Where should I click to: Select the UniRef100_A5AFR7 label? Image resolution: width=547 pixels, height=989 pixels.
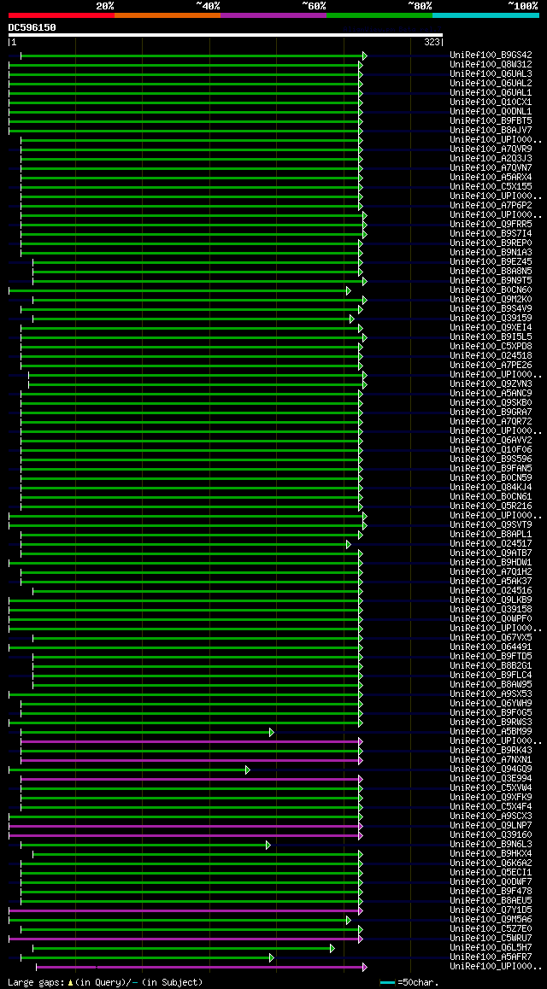tap(491, 957)
